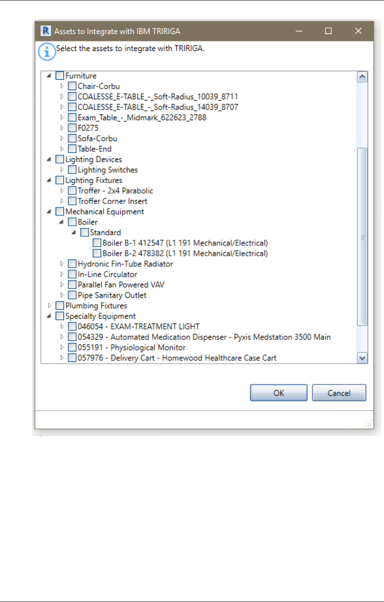Check the Plumbing Fixtures checkbox
Image resolution: width=384 pixels, height=602 pixels.
[60, 305]
